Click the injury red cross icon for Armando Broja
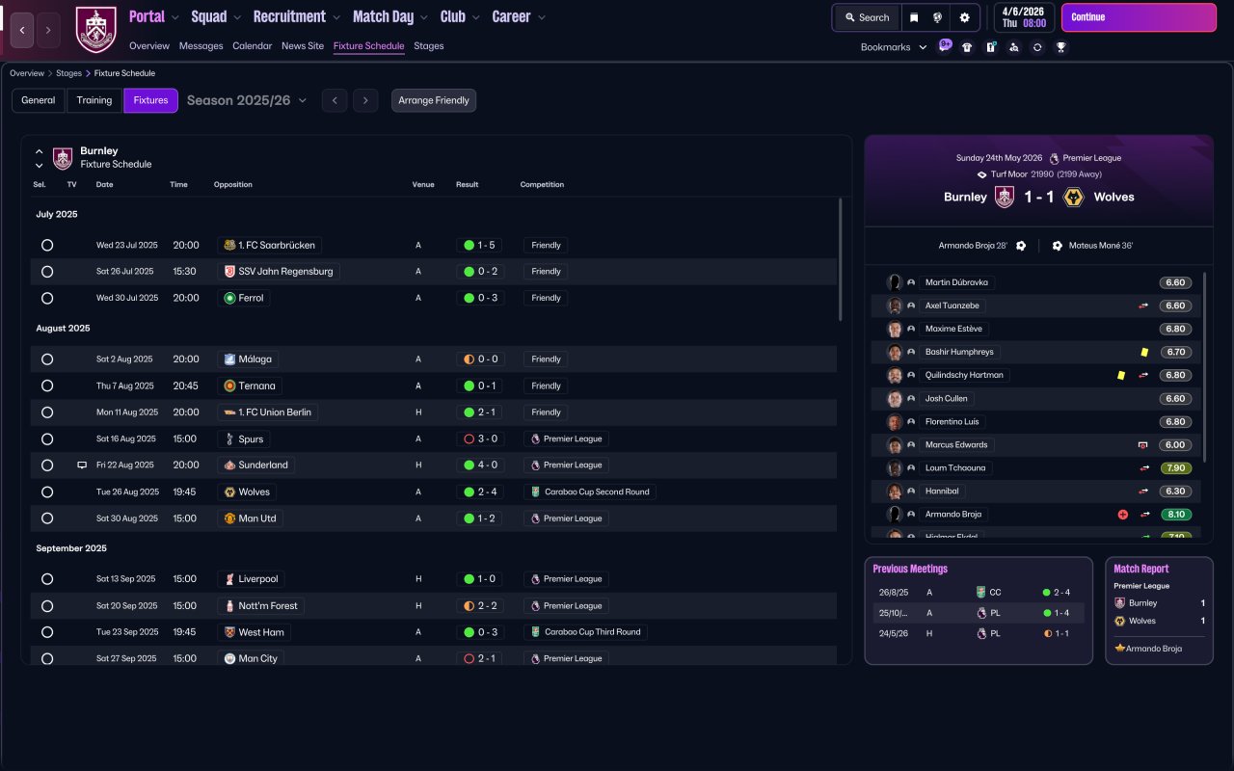Viewport: 1234px width, 771px height. [1122, 515]
